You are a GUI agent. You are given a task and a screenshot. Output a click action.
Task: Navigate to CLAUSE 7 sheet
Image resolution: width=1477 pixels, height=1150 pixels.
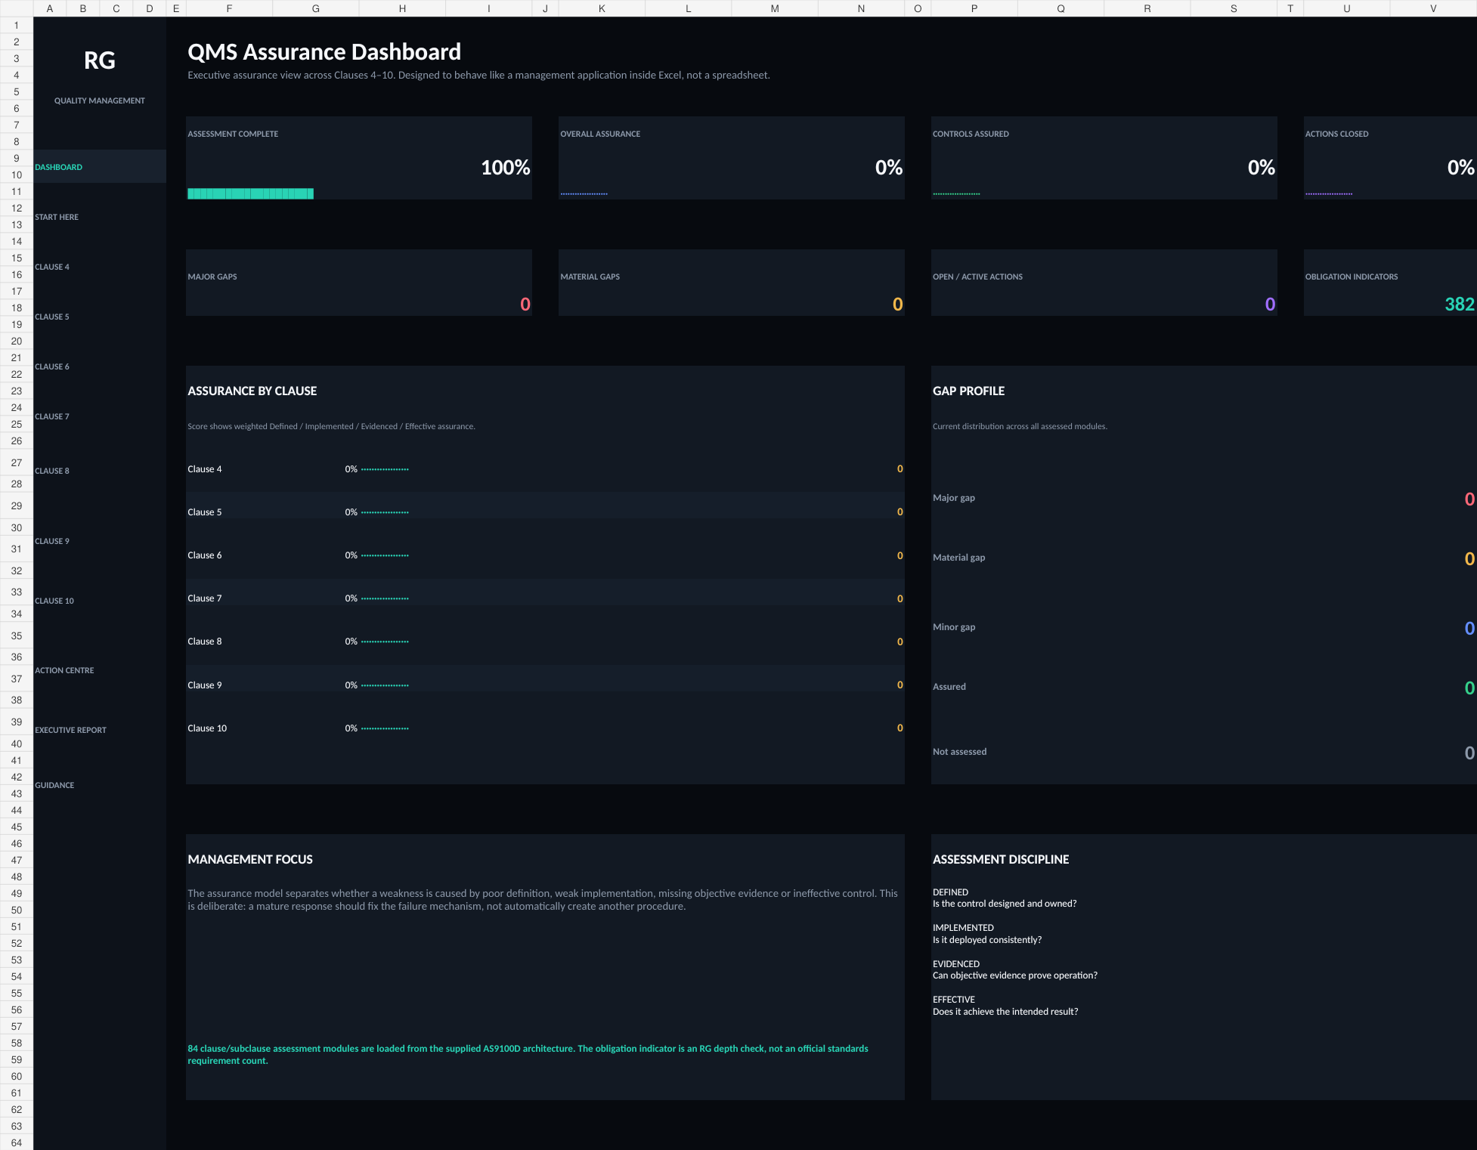(52, 416)
